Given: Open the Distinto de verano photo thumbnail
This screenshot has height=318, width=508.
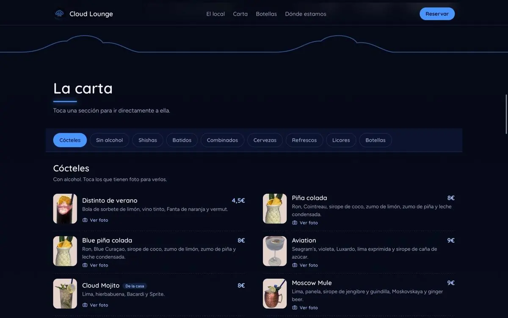Looking at the screenshot, I should coord(65,209).
